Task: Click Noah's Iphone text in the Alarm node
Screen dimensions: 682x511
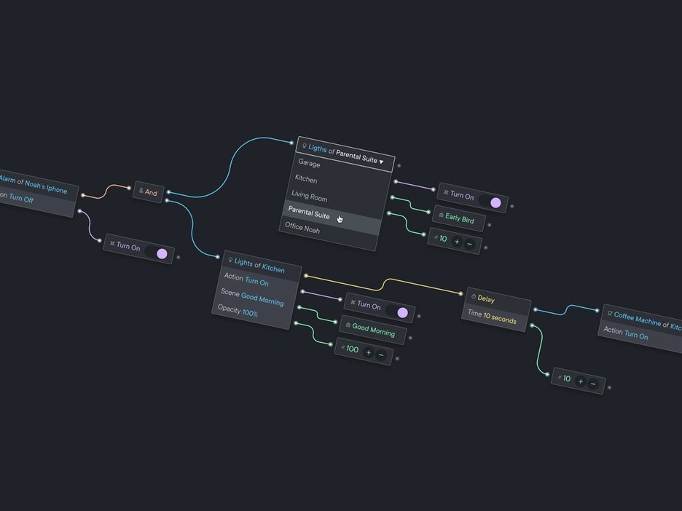Action: coord(46,186)
